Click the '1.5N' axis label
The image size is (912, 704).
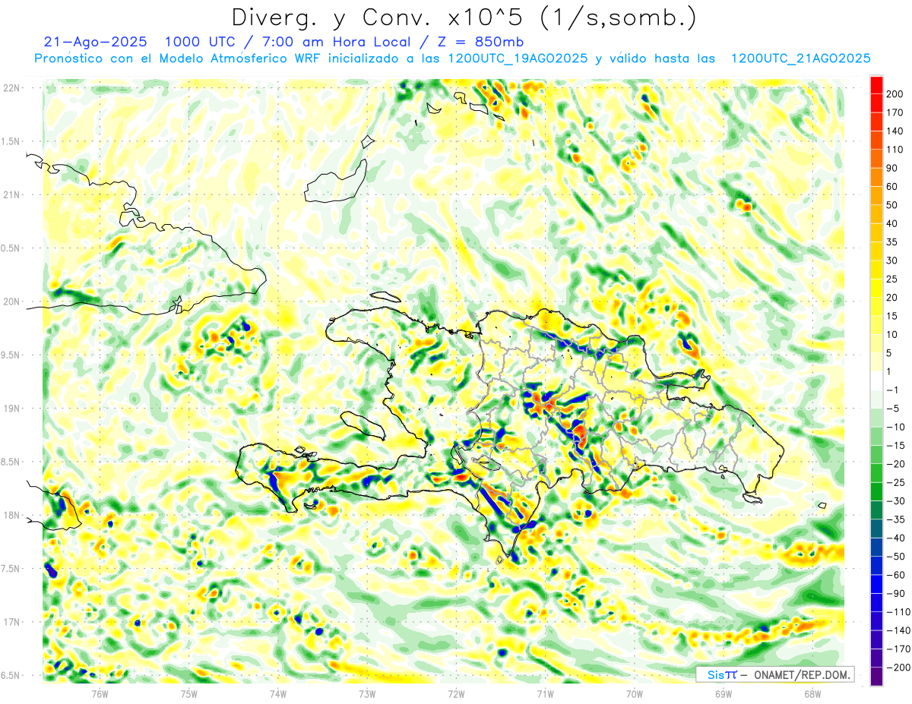11,141
